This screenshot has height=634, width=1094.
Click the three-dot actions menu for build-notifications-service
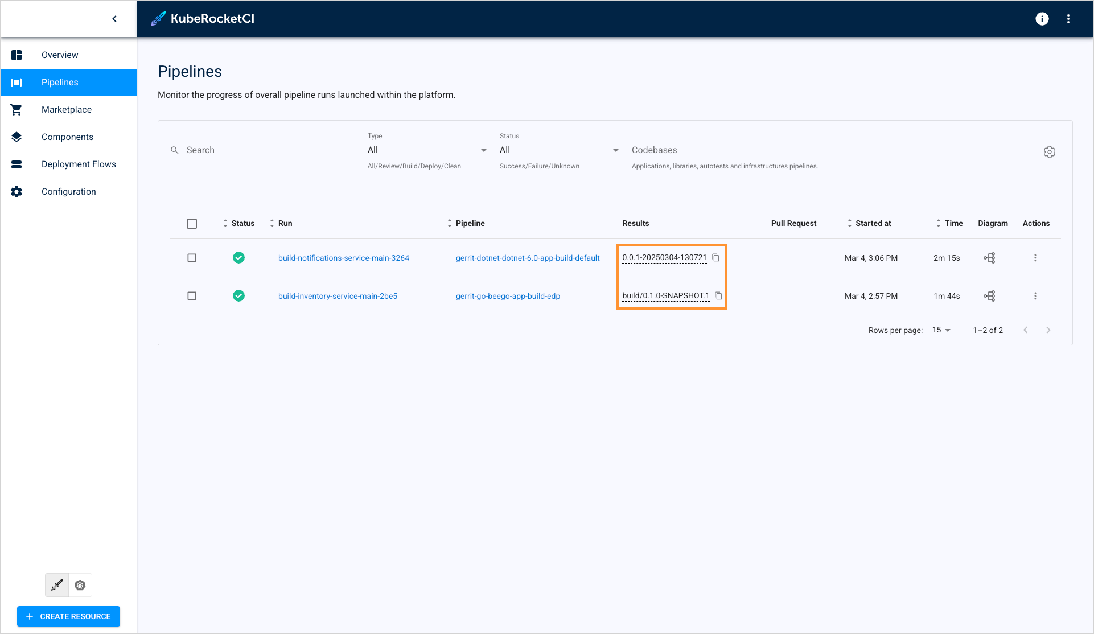[1035, 257]
